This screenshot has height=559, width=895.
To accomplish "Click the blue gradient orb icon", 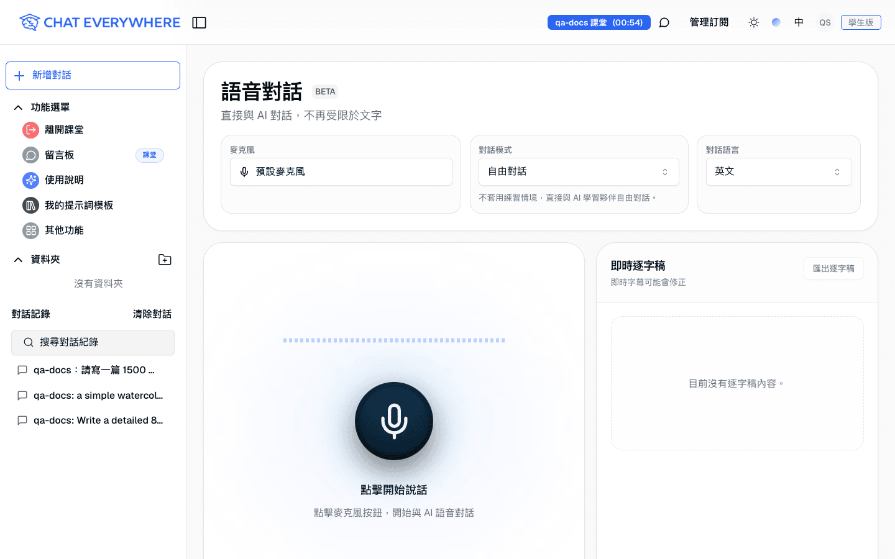I will [776, 22].
